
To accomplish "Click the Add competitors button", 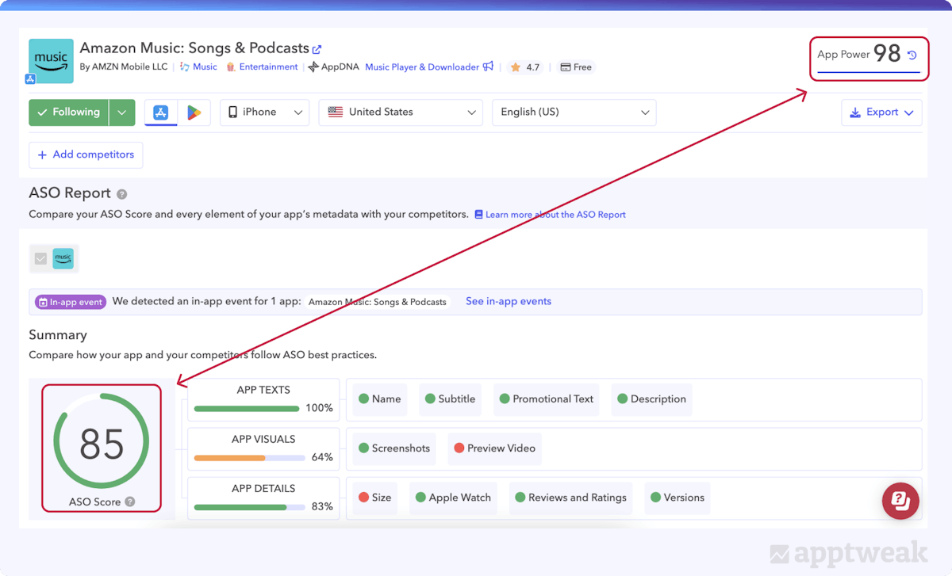I will point(86,154).
